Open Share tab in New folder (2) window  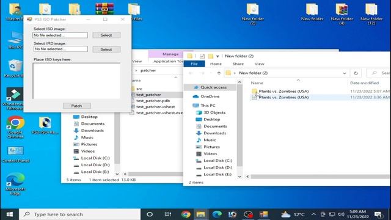point(238,64)
